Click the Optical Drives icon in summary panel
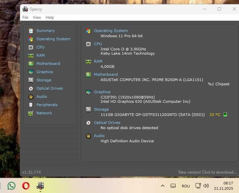The width and height of the screenshot is (239, 193). pyautogui.click(x=88, y=123)
